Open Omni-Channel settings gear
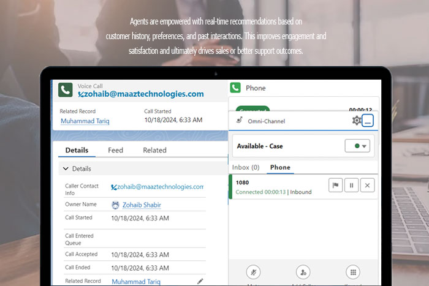Viewport: 429px width, 286px height. point(357,120)
